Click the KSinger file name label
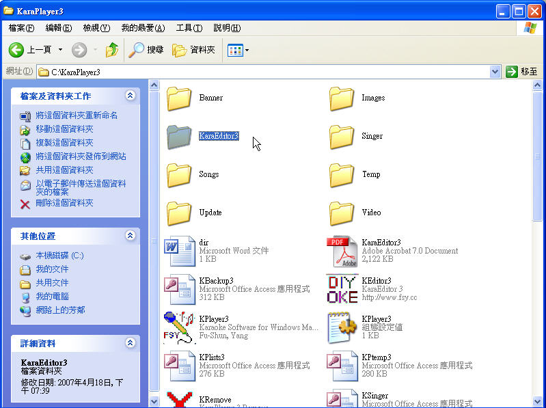The width and height of the screenshot is (546, 408). tap(374, 396)
